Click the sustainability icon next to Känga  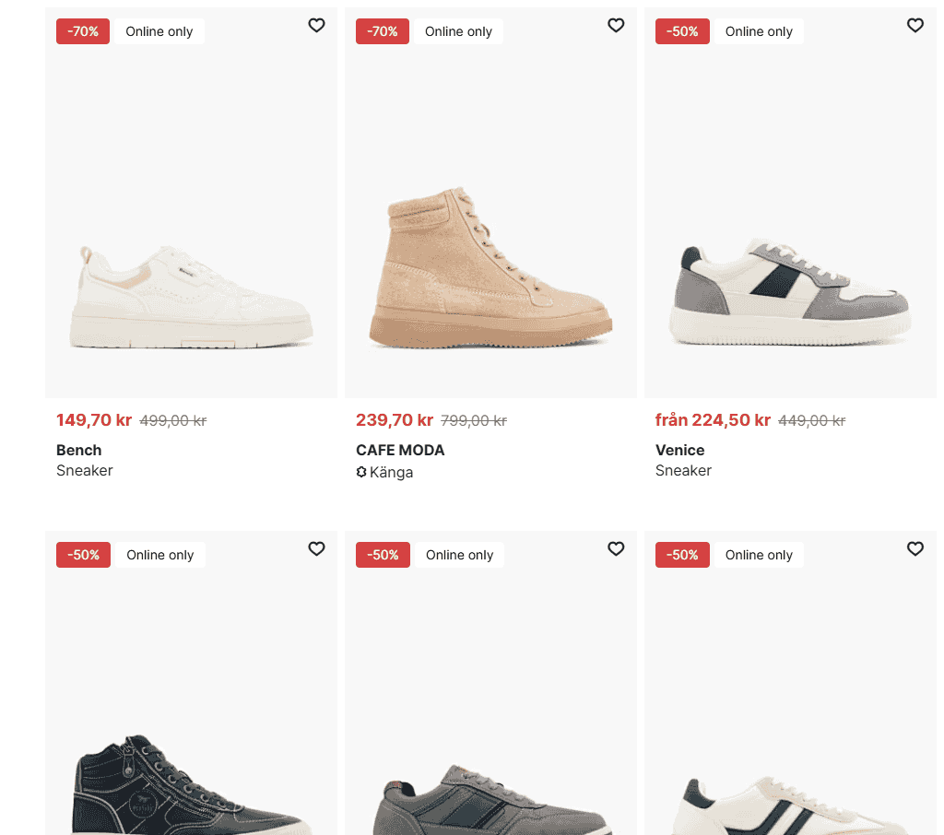click(x=360, y=472)
